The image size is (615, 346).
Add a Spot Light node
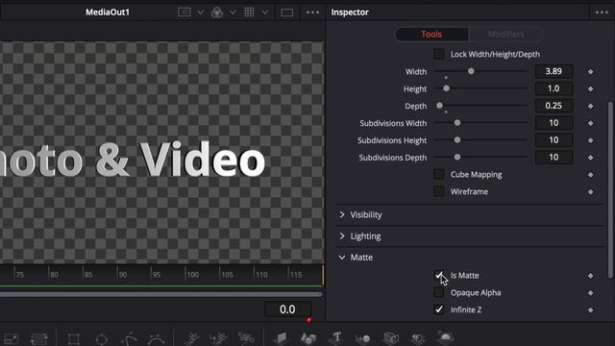point(418,338)
